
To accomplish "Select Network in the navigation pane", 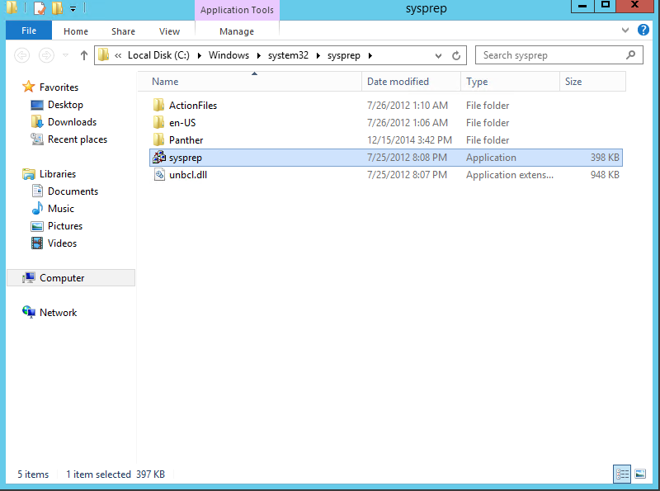I will click(58, 313).
